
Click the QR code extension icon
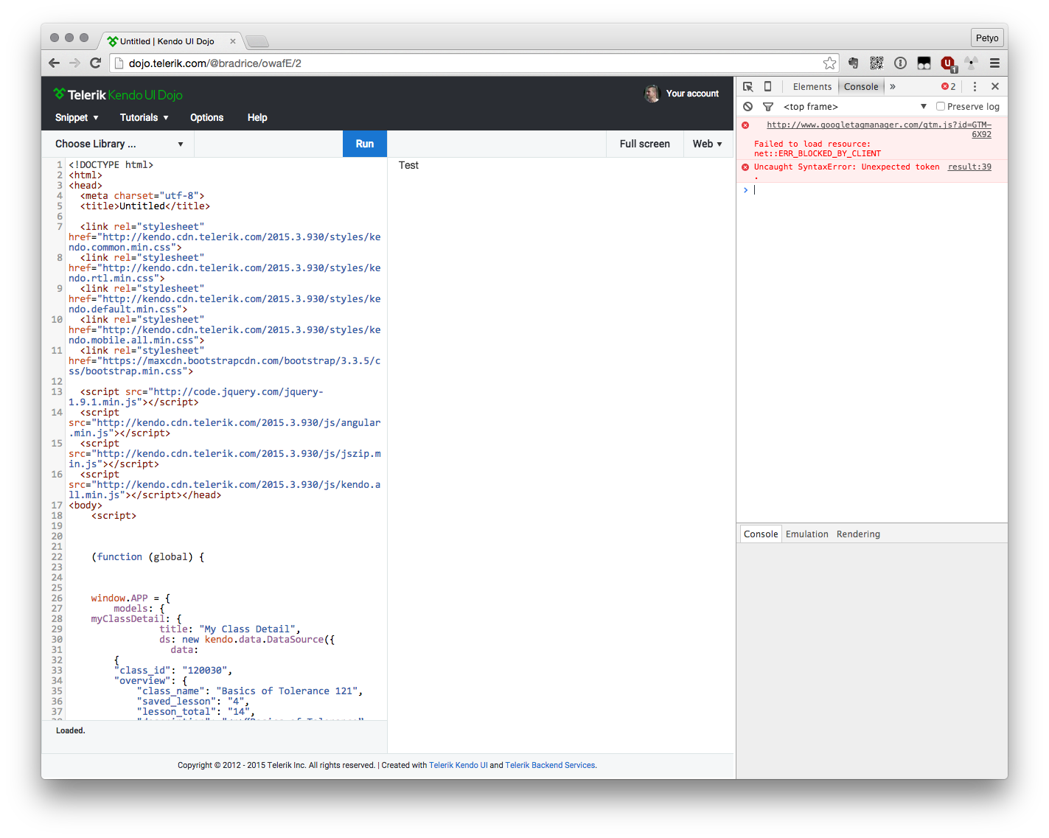(877, 63)
